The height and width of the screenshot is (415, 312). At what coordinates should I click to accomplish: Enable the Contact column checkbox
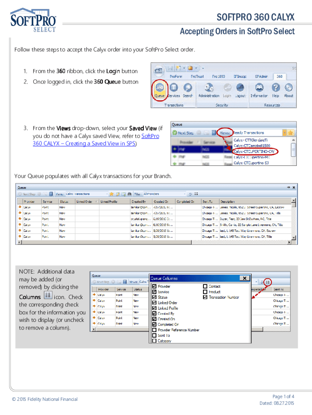[205, 287]
